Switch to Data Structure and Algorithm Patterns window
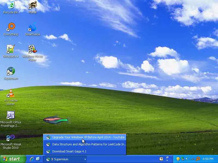218x163 pixels. (84, 144)
